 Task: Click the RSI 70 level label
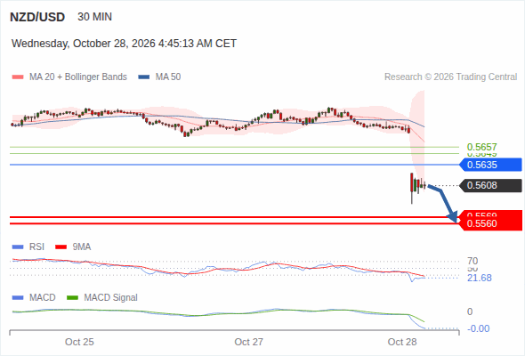472,261
